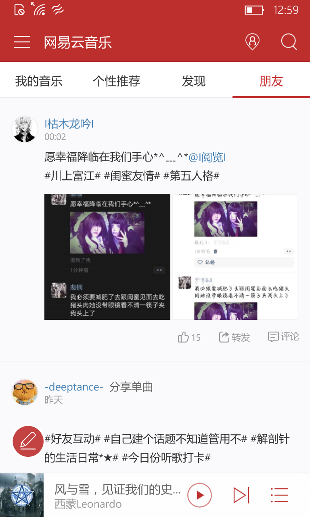Image resolution: width=310 pixels, height=517 pixels.
Task: Tap the search magnifier icon
Action: (289, 42)
